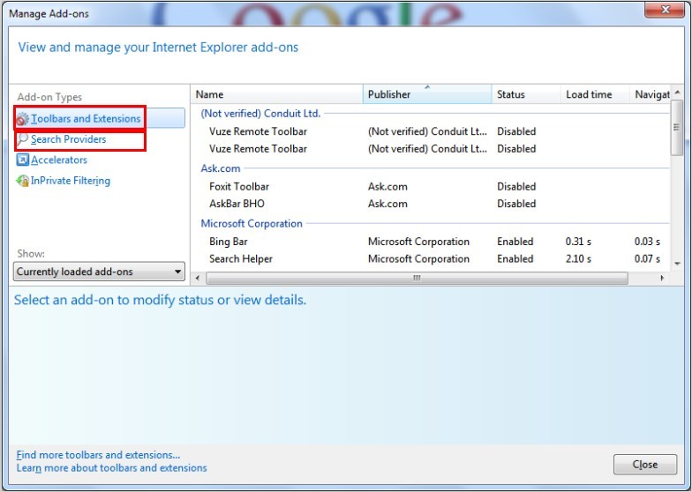The image size is (692, 492).
Task: Click Ask.com publisher cell for AskBar BHO
Action: 387,204
